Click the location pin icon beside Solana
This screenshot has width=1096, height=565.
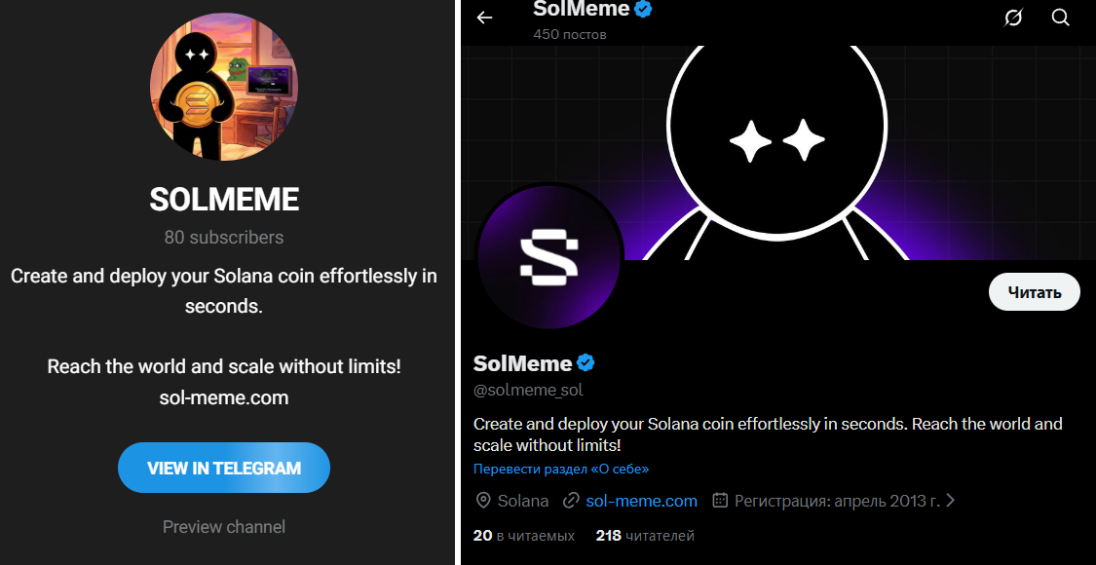click(483, 500)
